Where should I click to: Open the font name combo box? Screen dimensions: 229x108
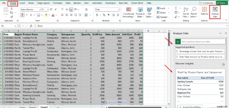pos(31,9)
